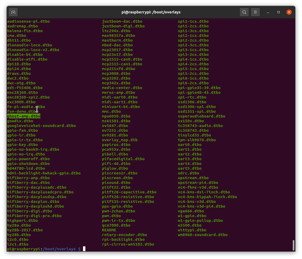The image size is (302, 259).
Task: Click the googlevoicehat-soundcard.dtbo file name
Action: [41, 126]
